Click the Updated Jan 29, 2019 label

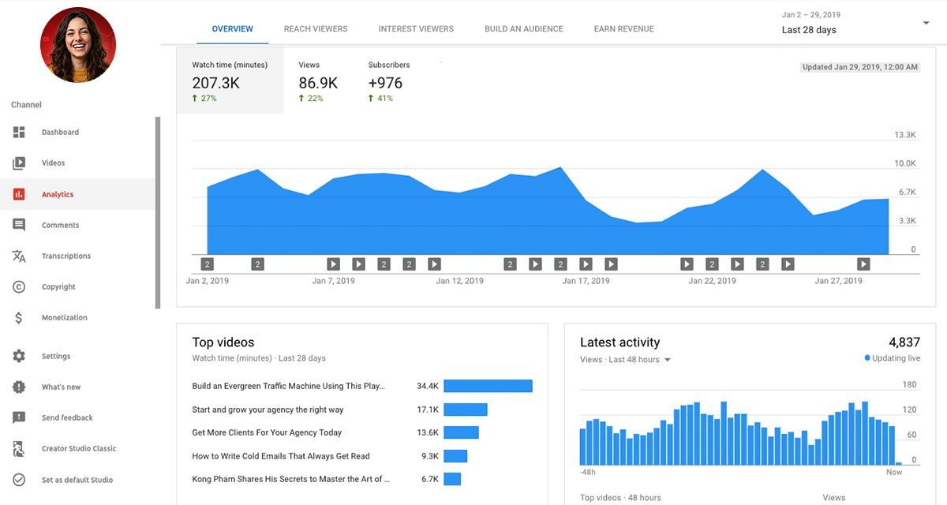point(860,67)
